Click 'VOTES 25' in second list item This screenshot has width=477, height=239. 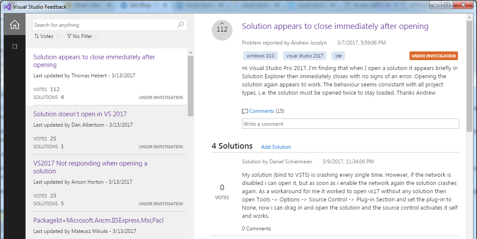(45, 138)
